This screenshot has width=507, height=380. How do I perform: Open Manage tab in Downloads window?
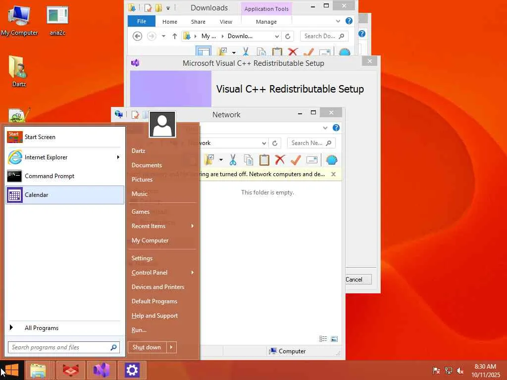tap(266, 22)
